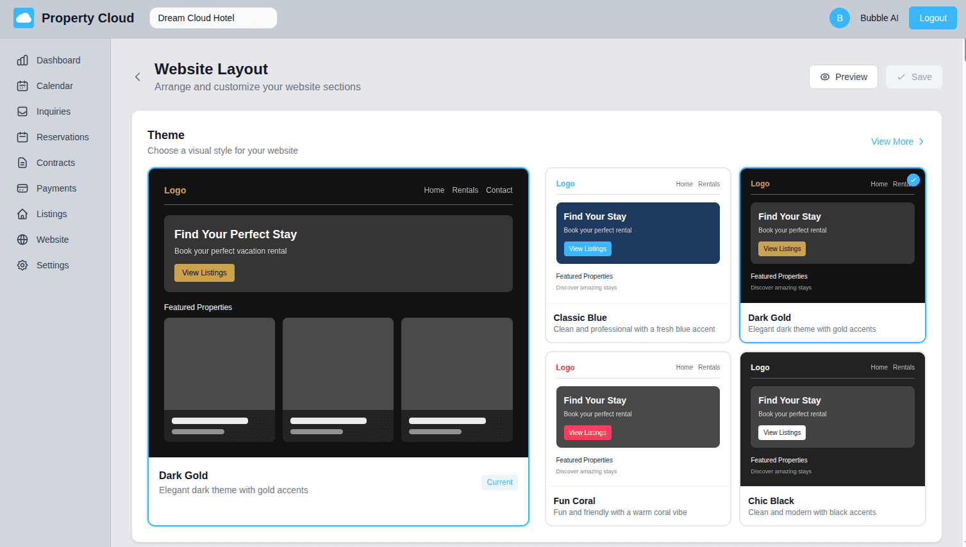Navigate to Reservations page
The height and width of the screenshot is (547, 966).
coord(55,137)
